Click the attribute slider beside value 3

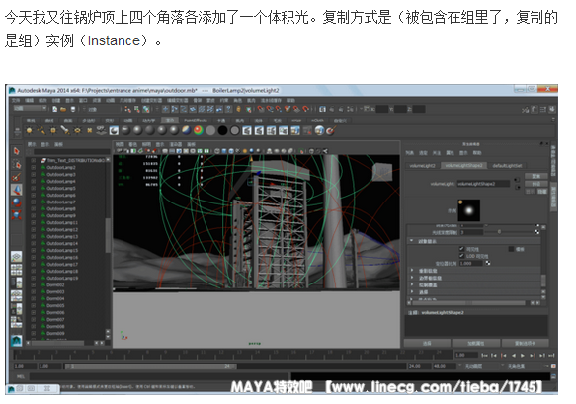(x=508, y=232)
